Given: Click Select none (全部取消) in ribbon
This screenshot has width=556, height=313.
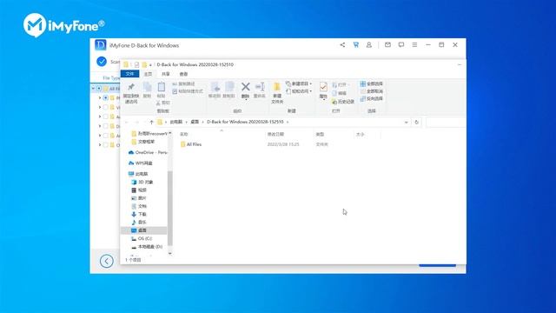Looking at the screenshot, I should (371, 91).
